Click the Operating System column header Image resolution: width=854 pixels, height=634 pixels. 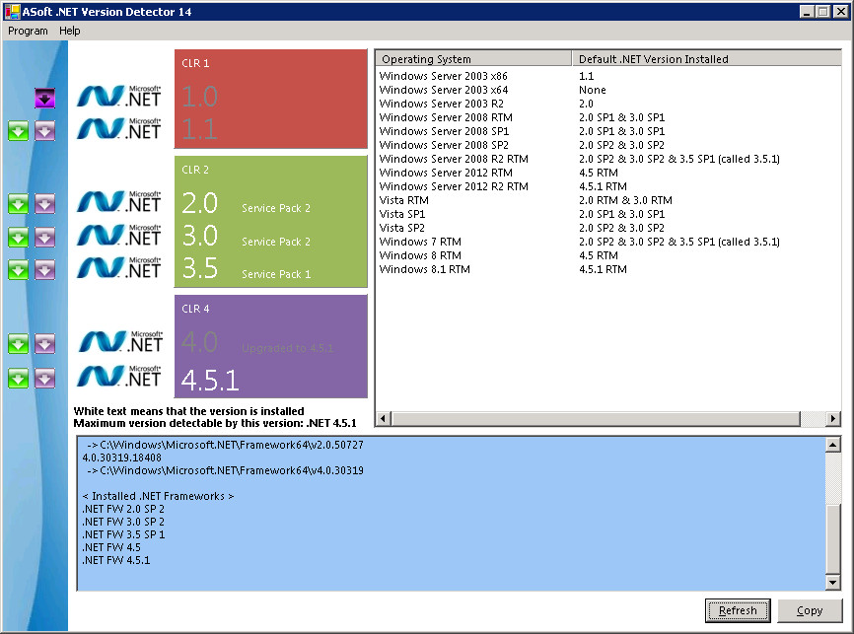pos(473,58)
